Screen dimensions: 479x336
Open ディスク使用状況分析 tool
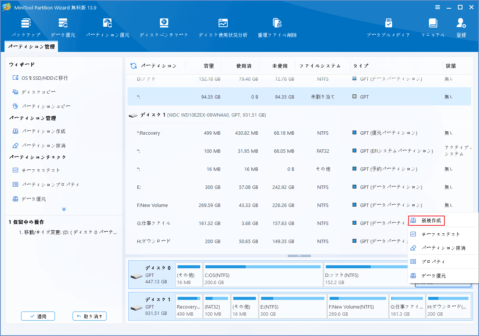pos(223,27)
